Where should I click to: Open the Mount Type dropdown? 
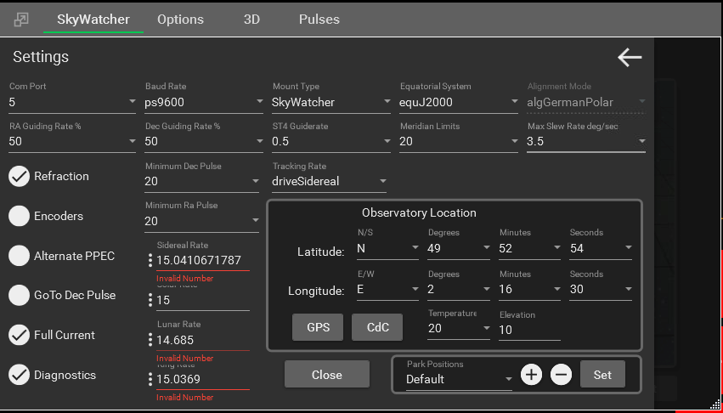pyautogui.click(x=331, y=103)
